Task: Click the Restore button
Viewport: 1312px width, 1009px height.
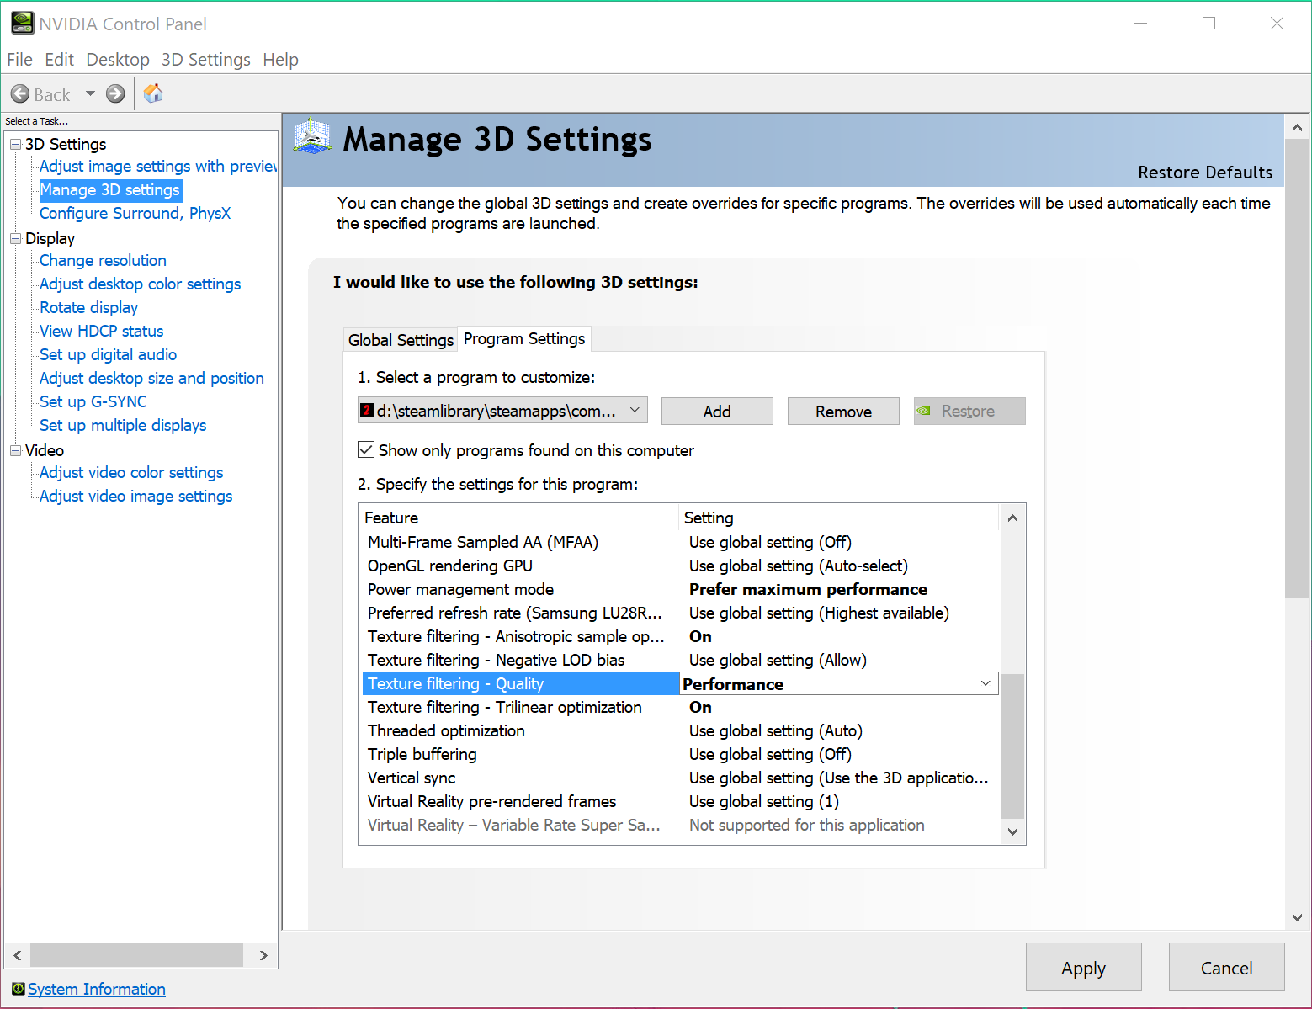Action: (x=969, y=411)
